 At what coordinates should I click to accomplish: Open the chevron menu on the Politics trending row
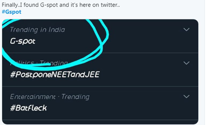(x=186, y=63)
